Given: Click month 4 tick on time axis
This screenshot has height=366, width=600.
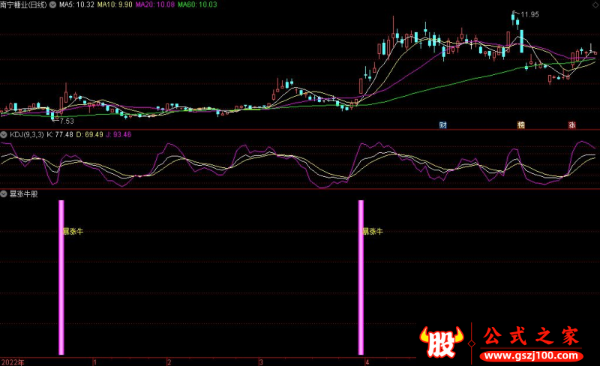Looking at the screenshot, I should coord(367,361).
